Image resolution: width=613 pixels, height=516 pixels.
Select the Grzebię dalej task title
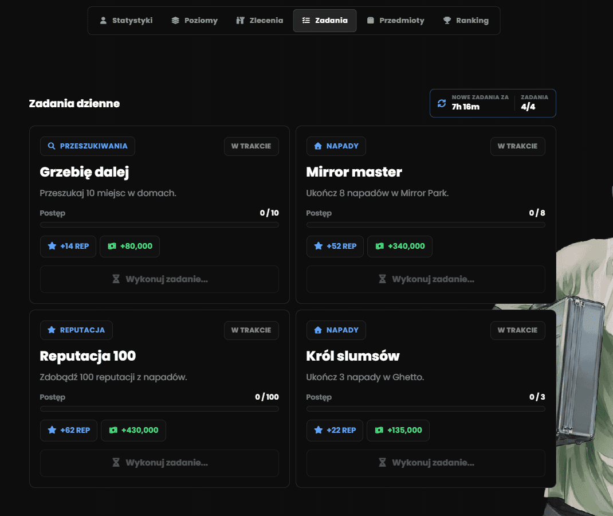coord(84,172)
